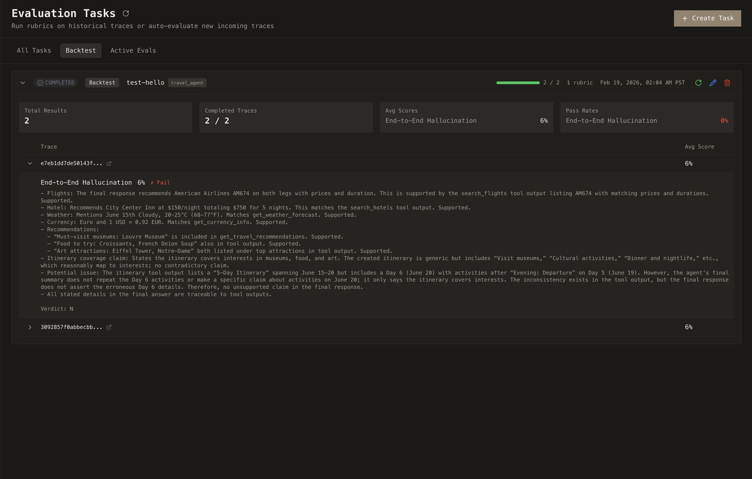Click the Evaluation Tasks heading

[63, 14]
